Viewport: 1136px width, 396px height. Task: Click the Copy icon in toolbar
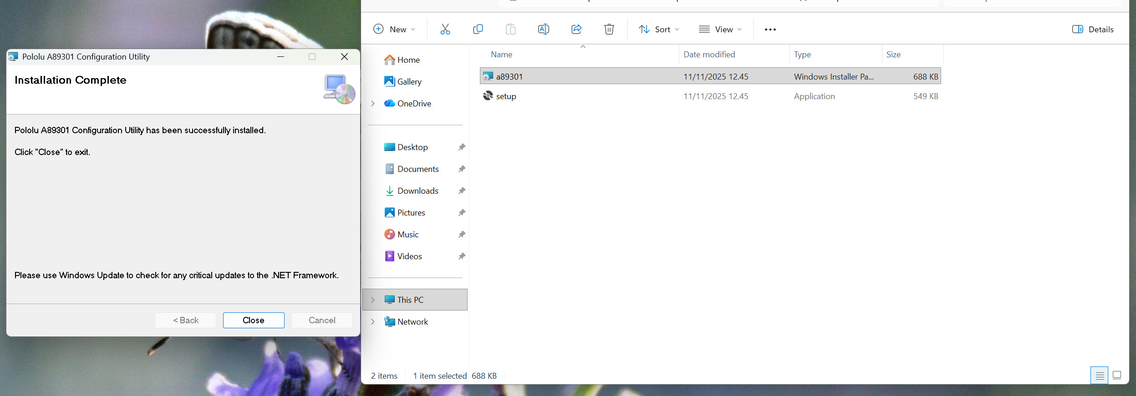coord(478,30)
